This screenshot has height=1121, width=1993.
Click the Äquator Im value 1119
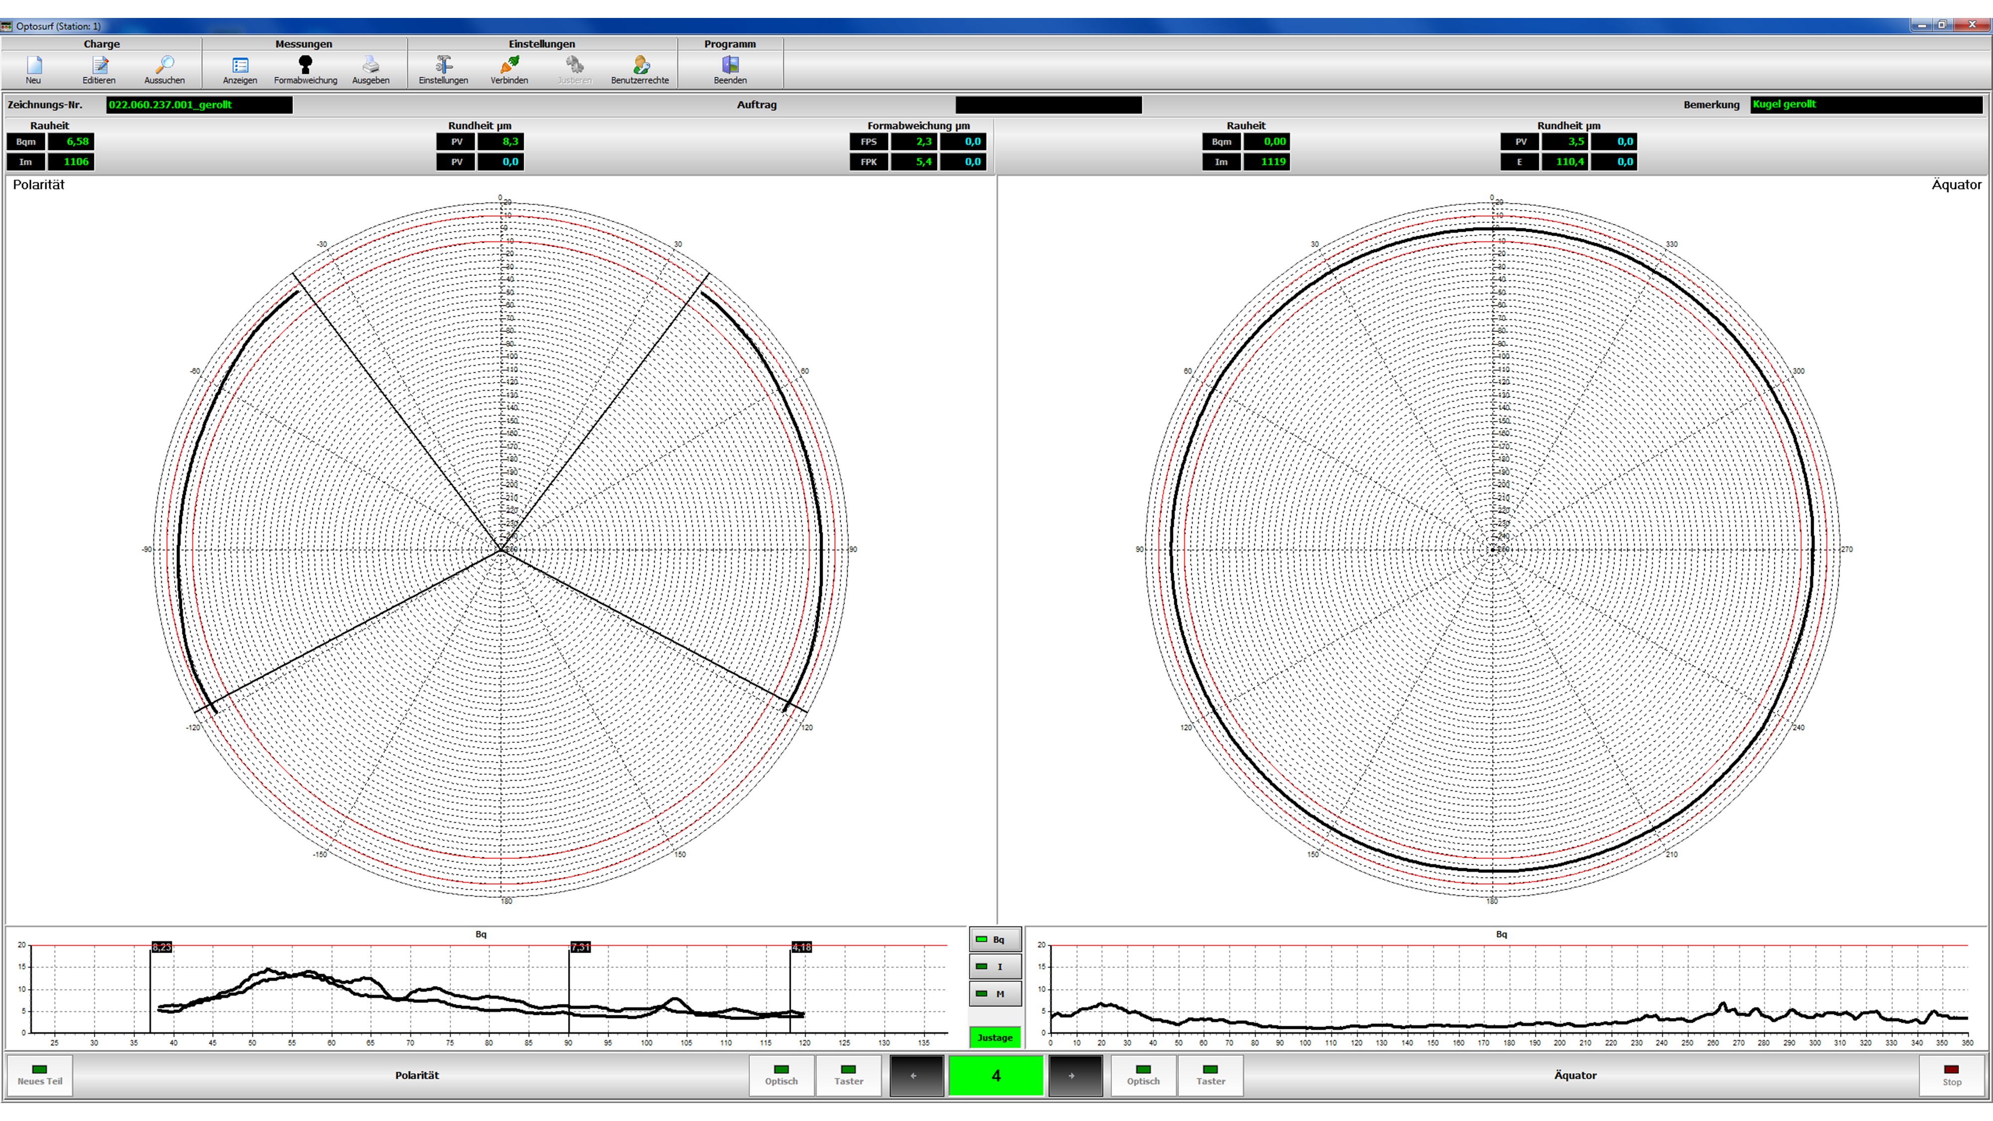tap(1267, 162)
